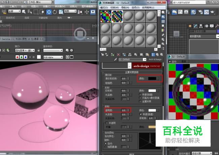Click the Material Editor Options icon
Screen dimensions: 219x155
click(163, 39)
